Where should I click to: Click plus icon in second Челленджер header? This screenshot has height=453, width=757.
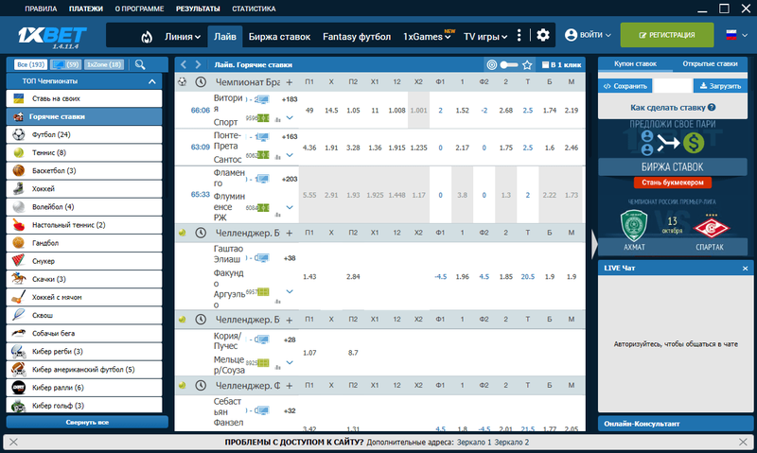point(290,320)
